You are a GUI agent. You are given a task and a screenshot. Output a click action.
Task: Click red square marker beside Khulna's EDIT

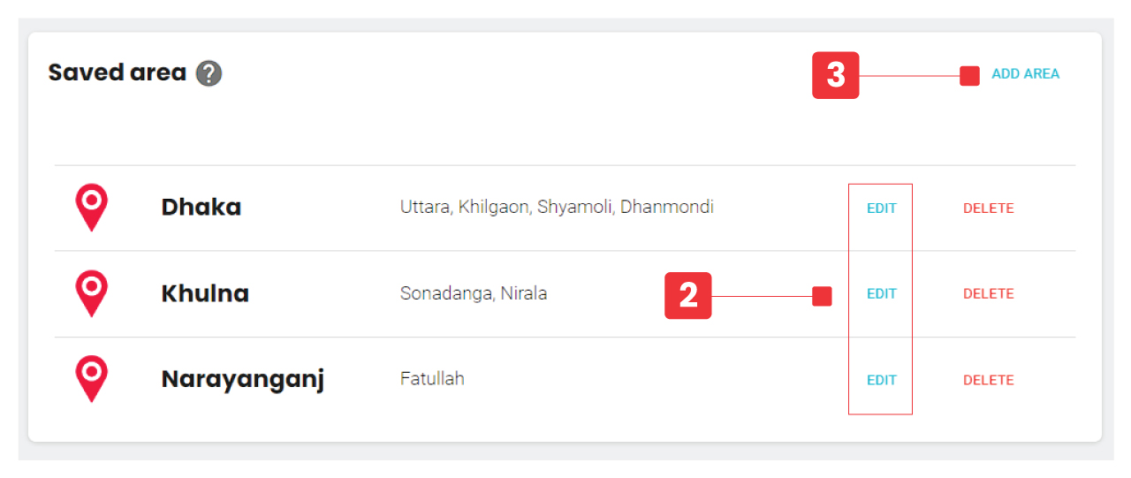pyautogui.click(x=822, y=296)
